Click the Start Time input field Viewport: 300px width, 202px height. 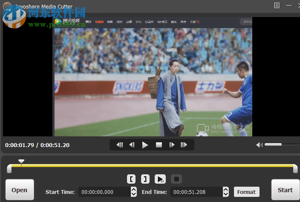coord(104,192)
